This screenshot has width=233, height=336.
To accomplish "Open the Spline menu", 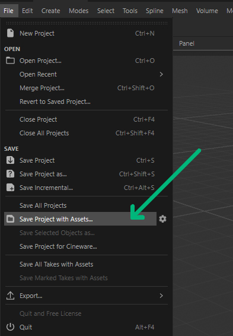I will [155, 11].
